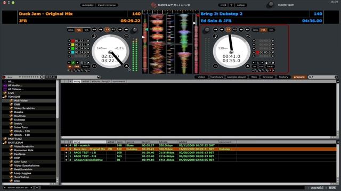This screenshot has height=191, width=341.
Task: Switch left deck to int mode
Action: click(86, 30)
